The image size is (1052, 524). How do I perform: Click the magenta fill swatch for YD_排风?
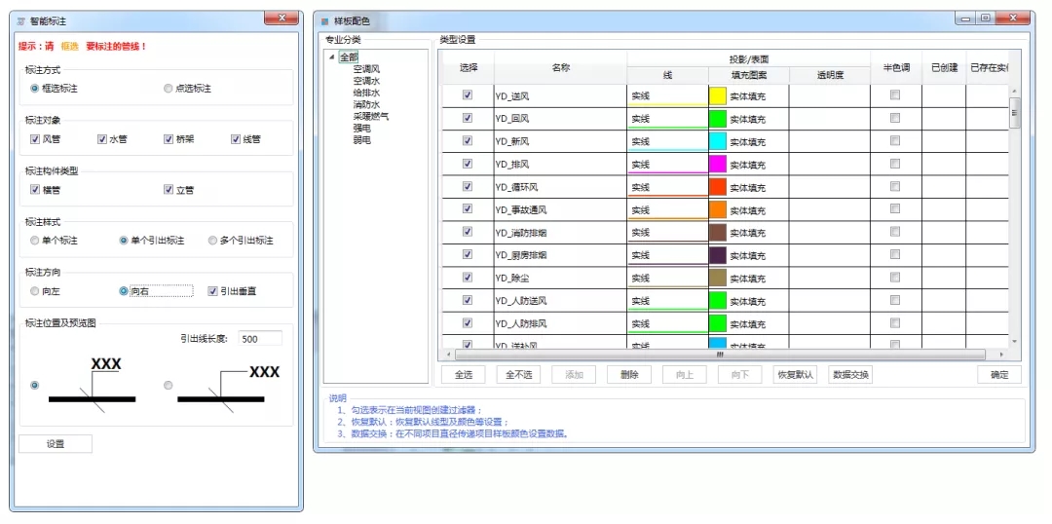(x=718, y=165)
